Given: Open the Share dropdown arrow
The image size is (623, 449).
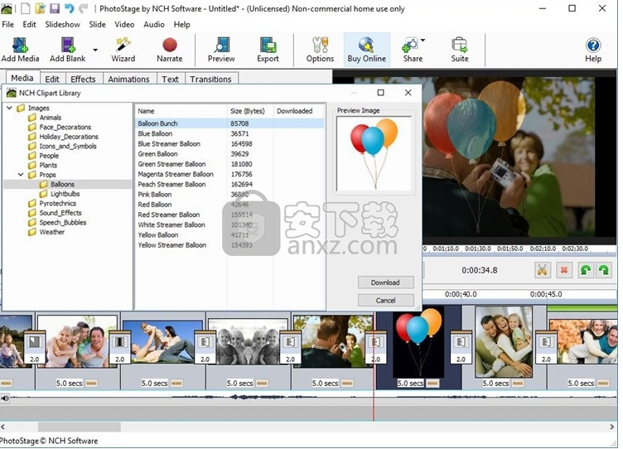Looking at the screenshot, I should tap(423, 40).
